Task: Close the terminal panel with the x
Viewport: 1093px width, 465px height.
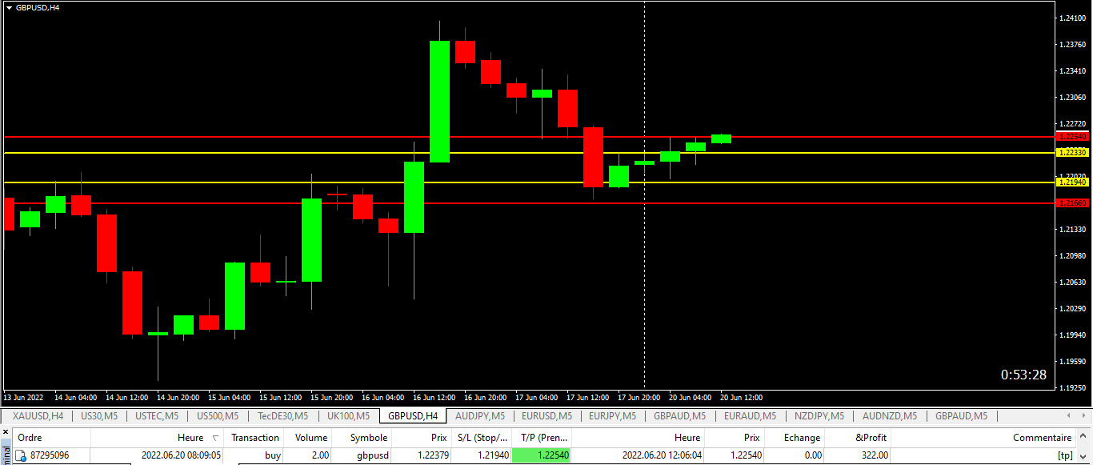Action: pyautogui.click(x=5, y=431)
